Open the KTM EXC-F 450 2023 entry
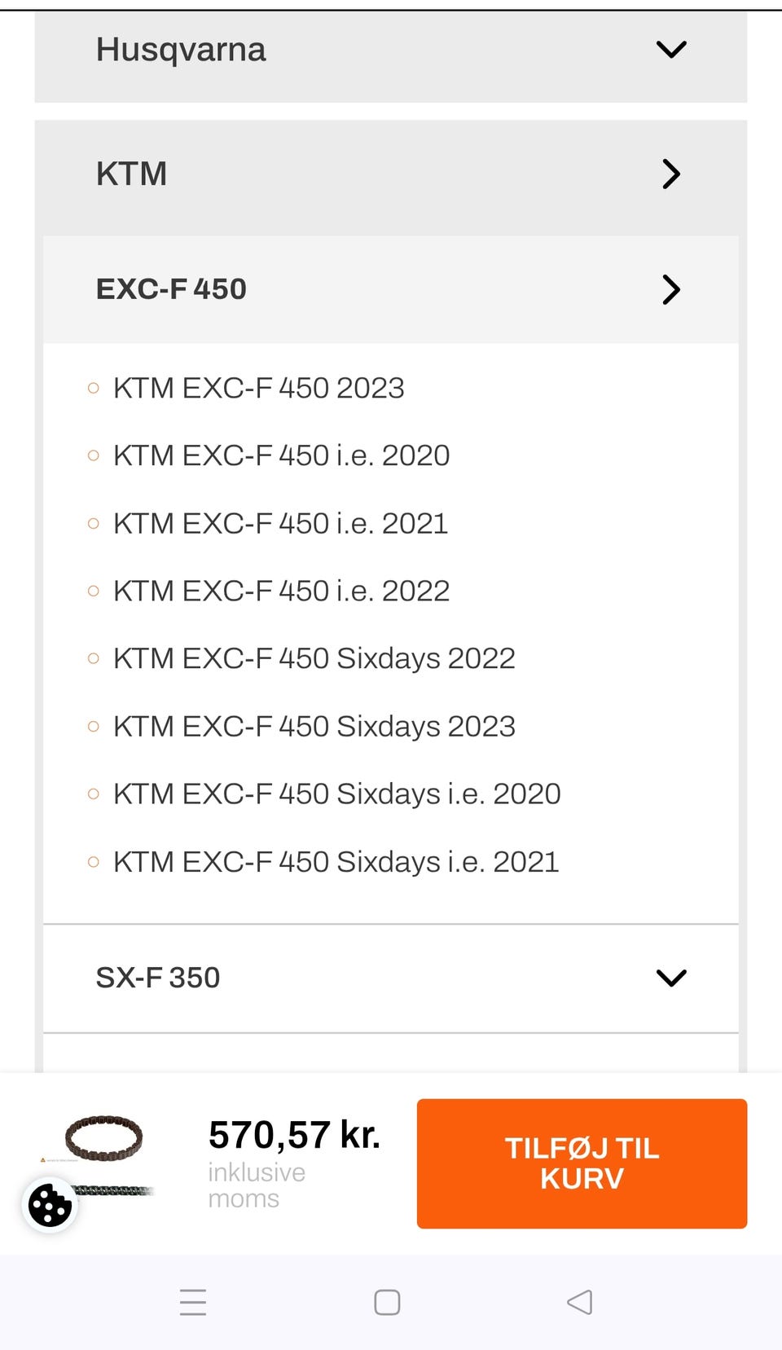Screen dimensions: 782x1350 tap(258, 388)
